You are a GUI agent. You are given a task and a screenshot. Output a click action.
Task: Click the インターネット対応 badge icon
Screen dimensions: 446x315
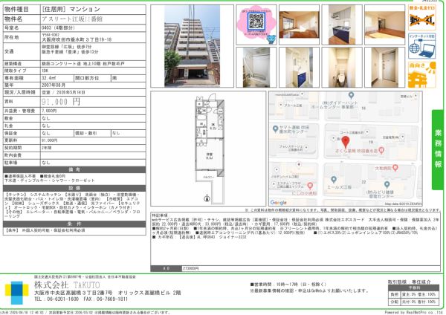(421, 46)
